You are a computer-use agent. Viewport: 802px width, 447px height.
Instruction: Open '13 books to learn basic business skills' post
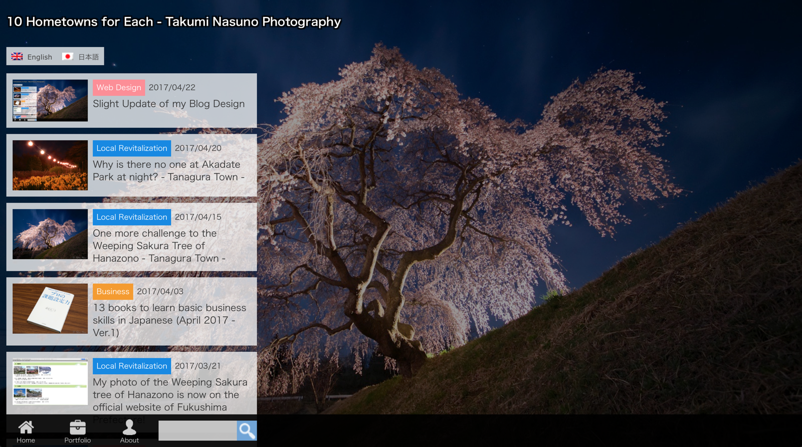[169, 320]
